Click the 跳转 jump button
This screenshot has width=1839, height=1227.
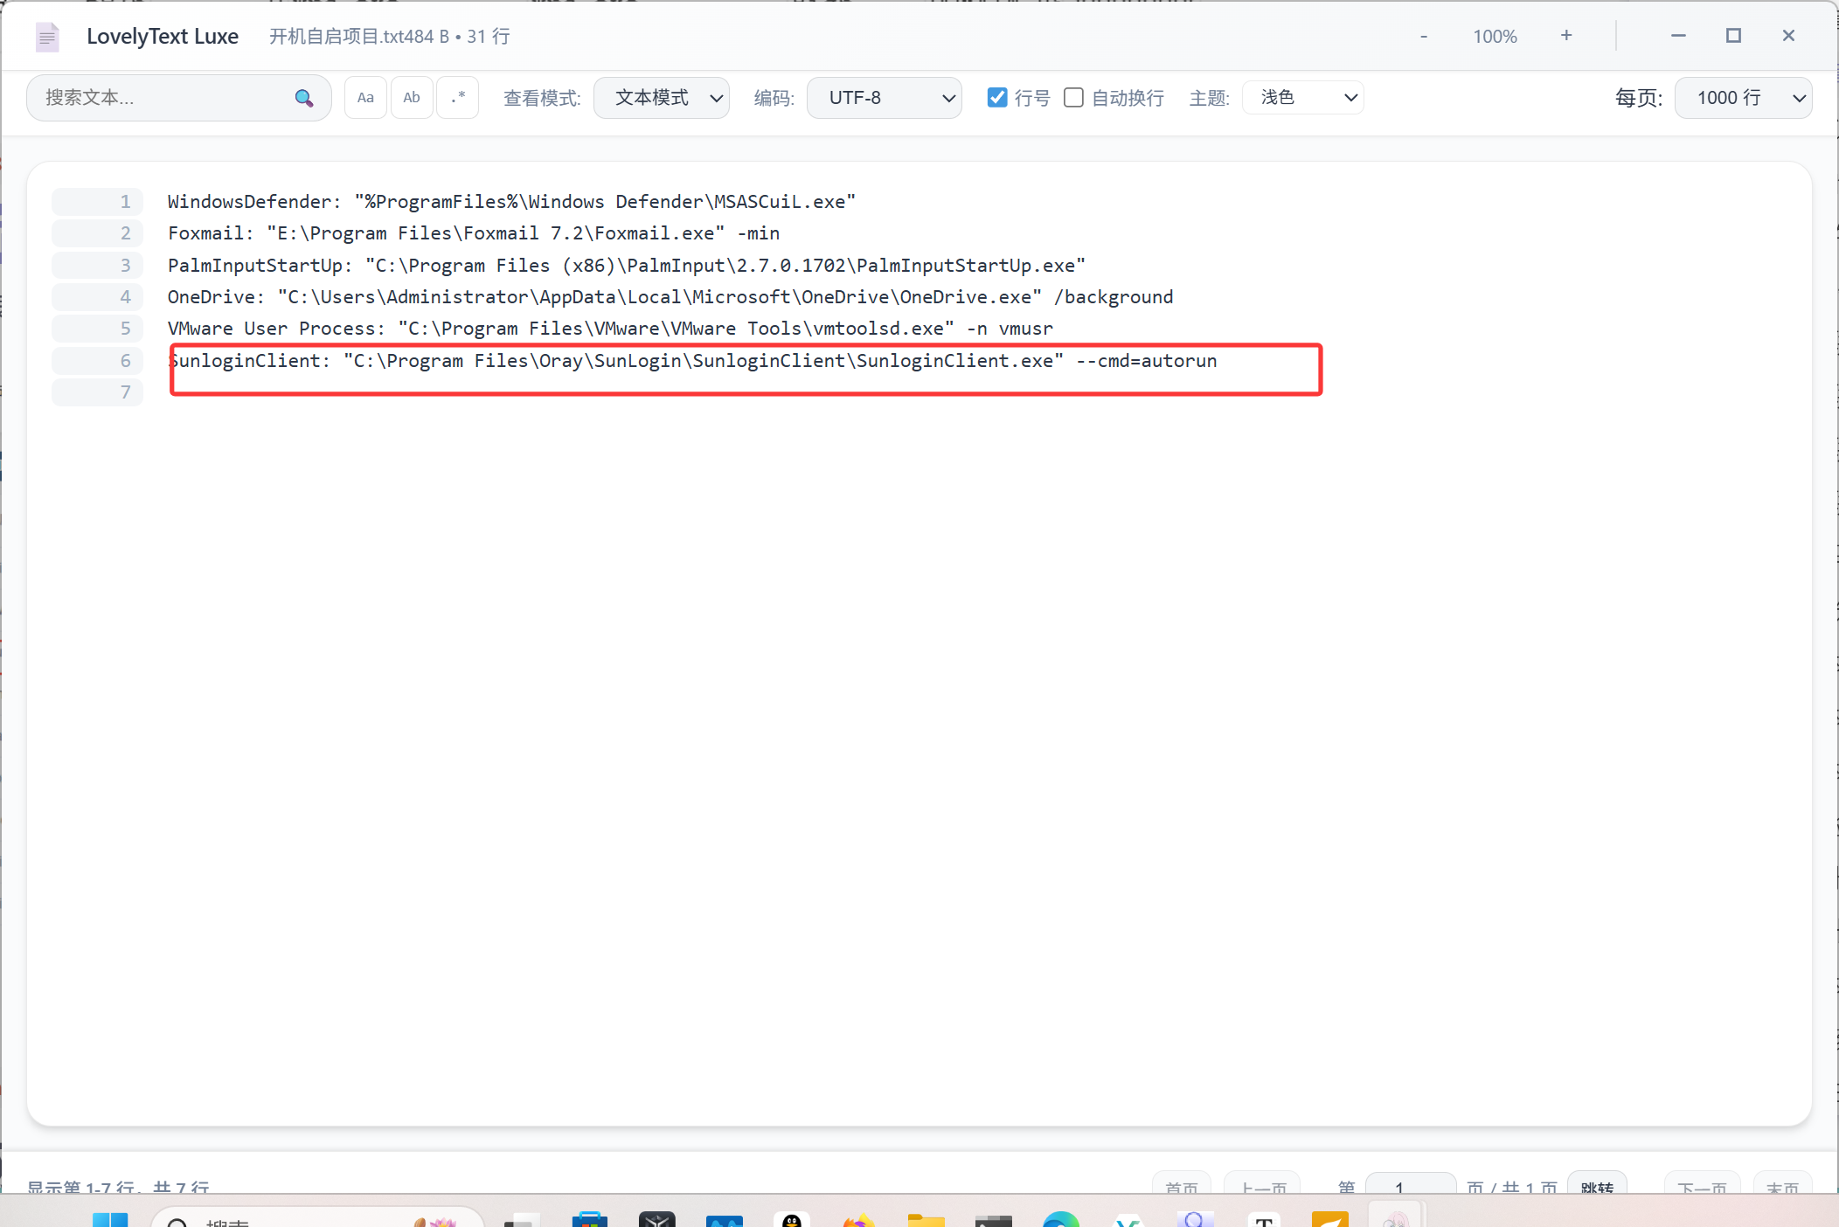tap(1597, 1186)
